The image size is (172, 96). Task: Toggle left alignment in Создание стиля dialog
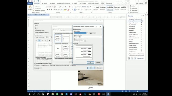(36, 41)
